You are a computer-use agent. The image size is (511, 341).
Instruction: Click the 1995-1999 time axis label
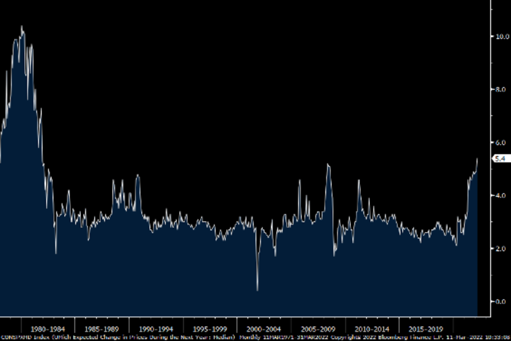click(210, 329)
